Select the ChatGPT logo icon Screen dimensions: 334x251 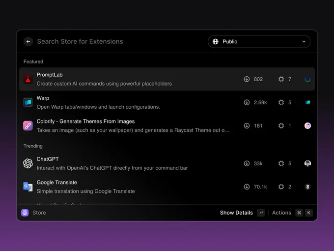pos(28,163)
